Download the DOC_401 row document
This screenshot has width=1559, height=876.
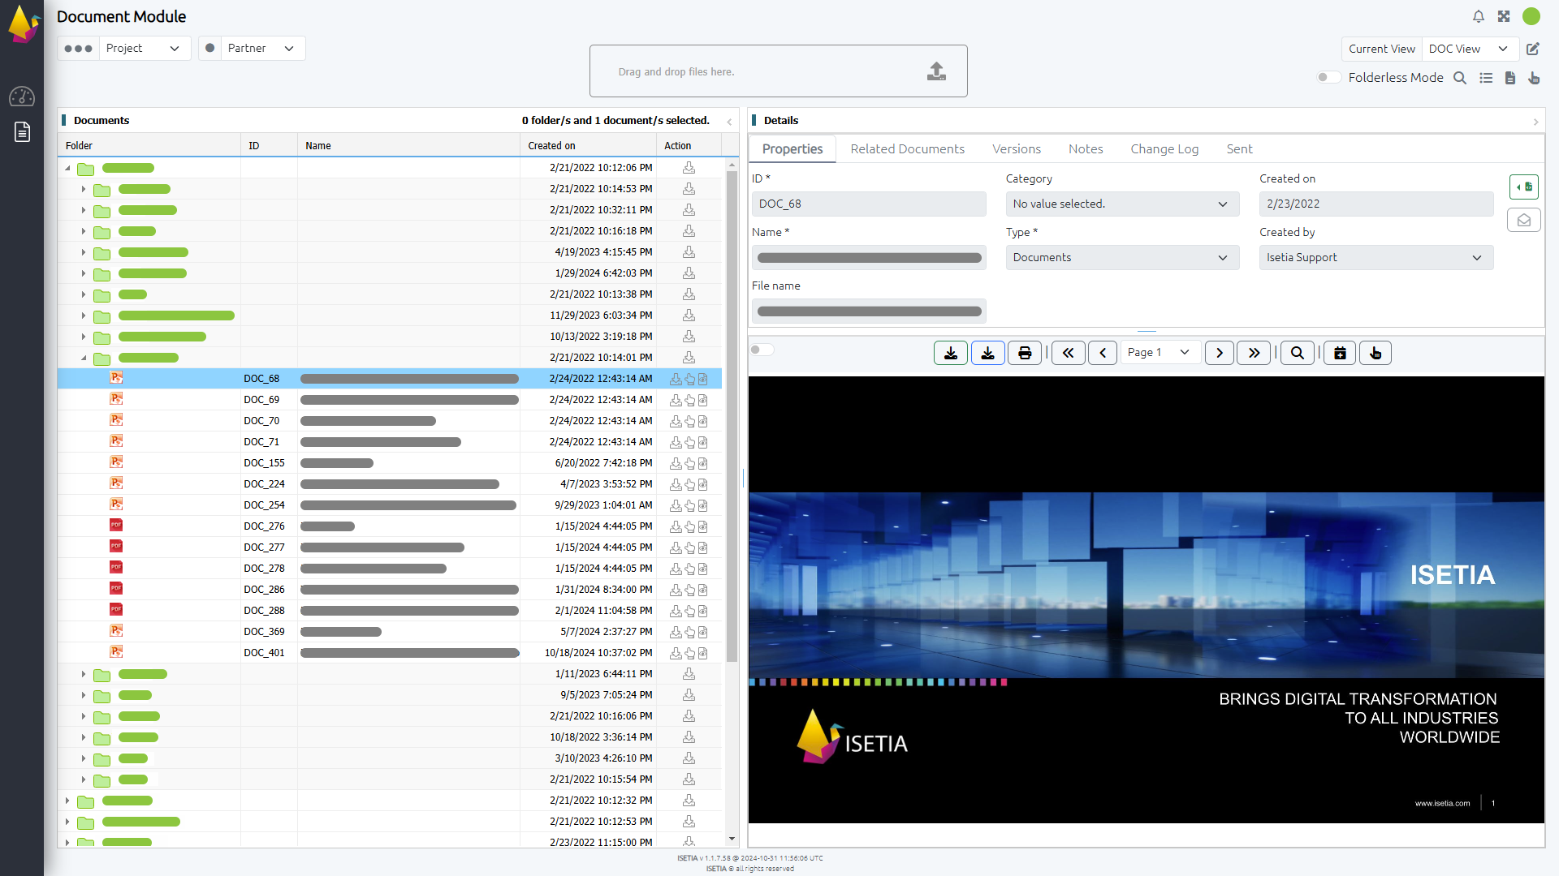pos(676,653)
